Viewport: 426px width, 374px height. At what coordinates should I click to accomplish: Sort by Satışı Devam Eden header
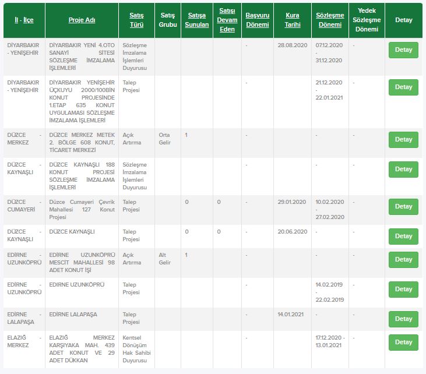point(227,20)
